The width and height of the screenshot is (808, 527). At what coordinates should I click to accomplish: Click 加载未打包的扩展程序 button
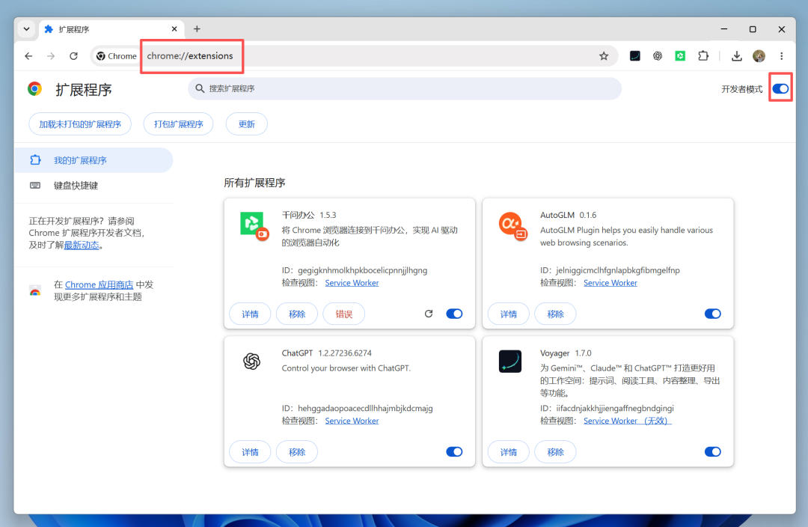[80, 124]
